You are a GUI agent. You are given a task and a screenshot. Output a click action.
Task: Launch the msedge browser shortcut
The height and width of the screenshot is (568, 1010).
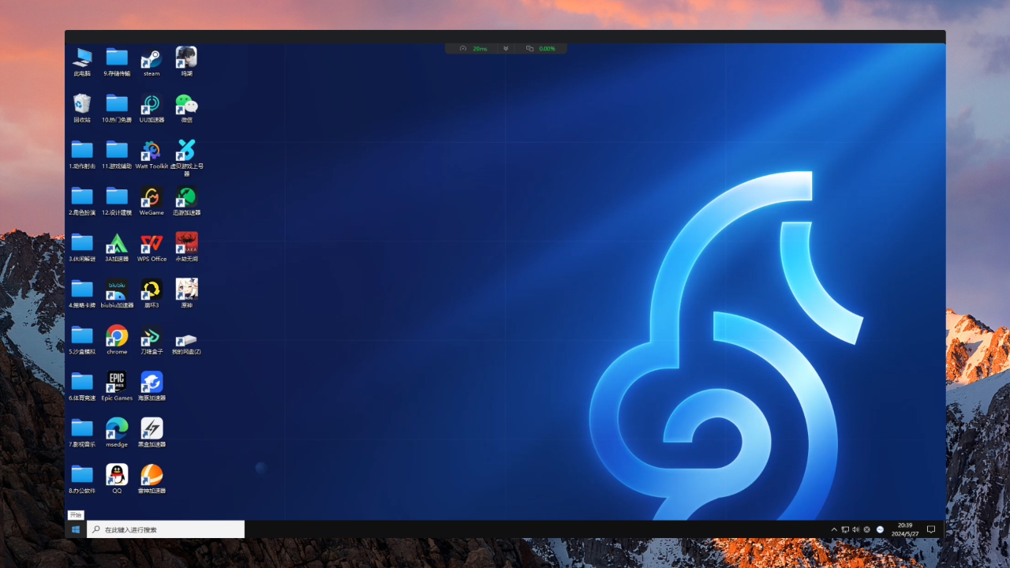pyautogui.click(x=117, y=433)
